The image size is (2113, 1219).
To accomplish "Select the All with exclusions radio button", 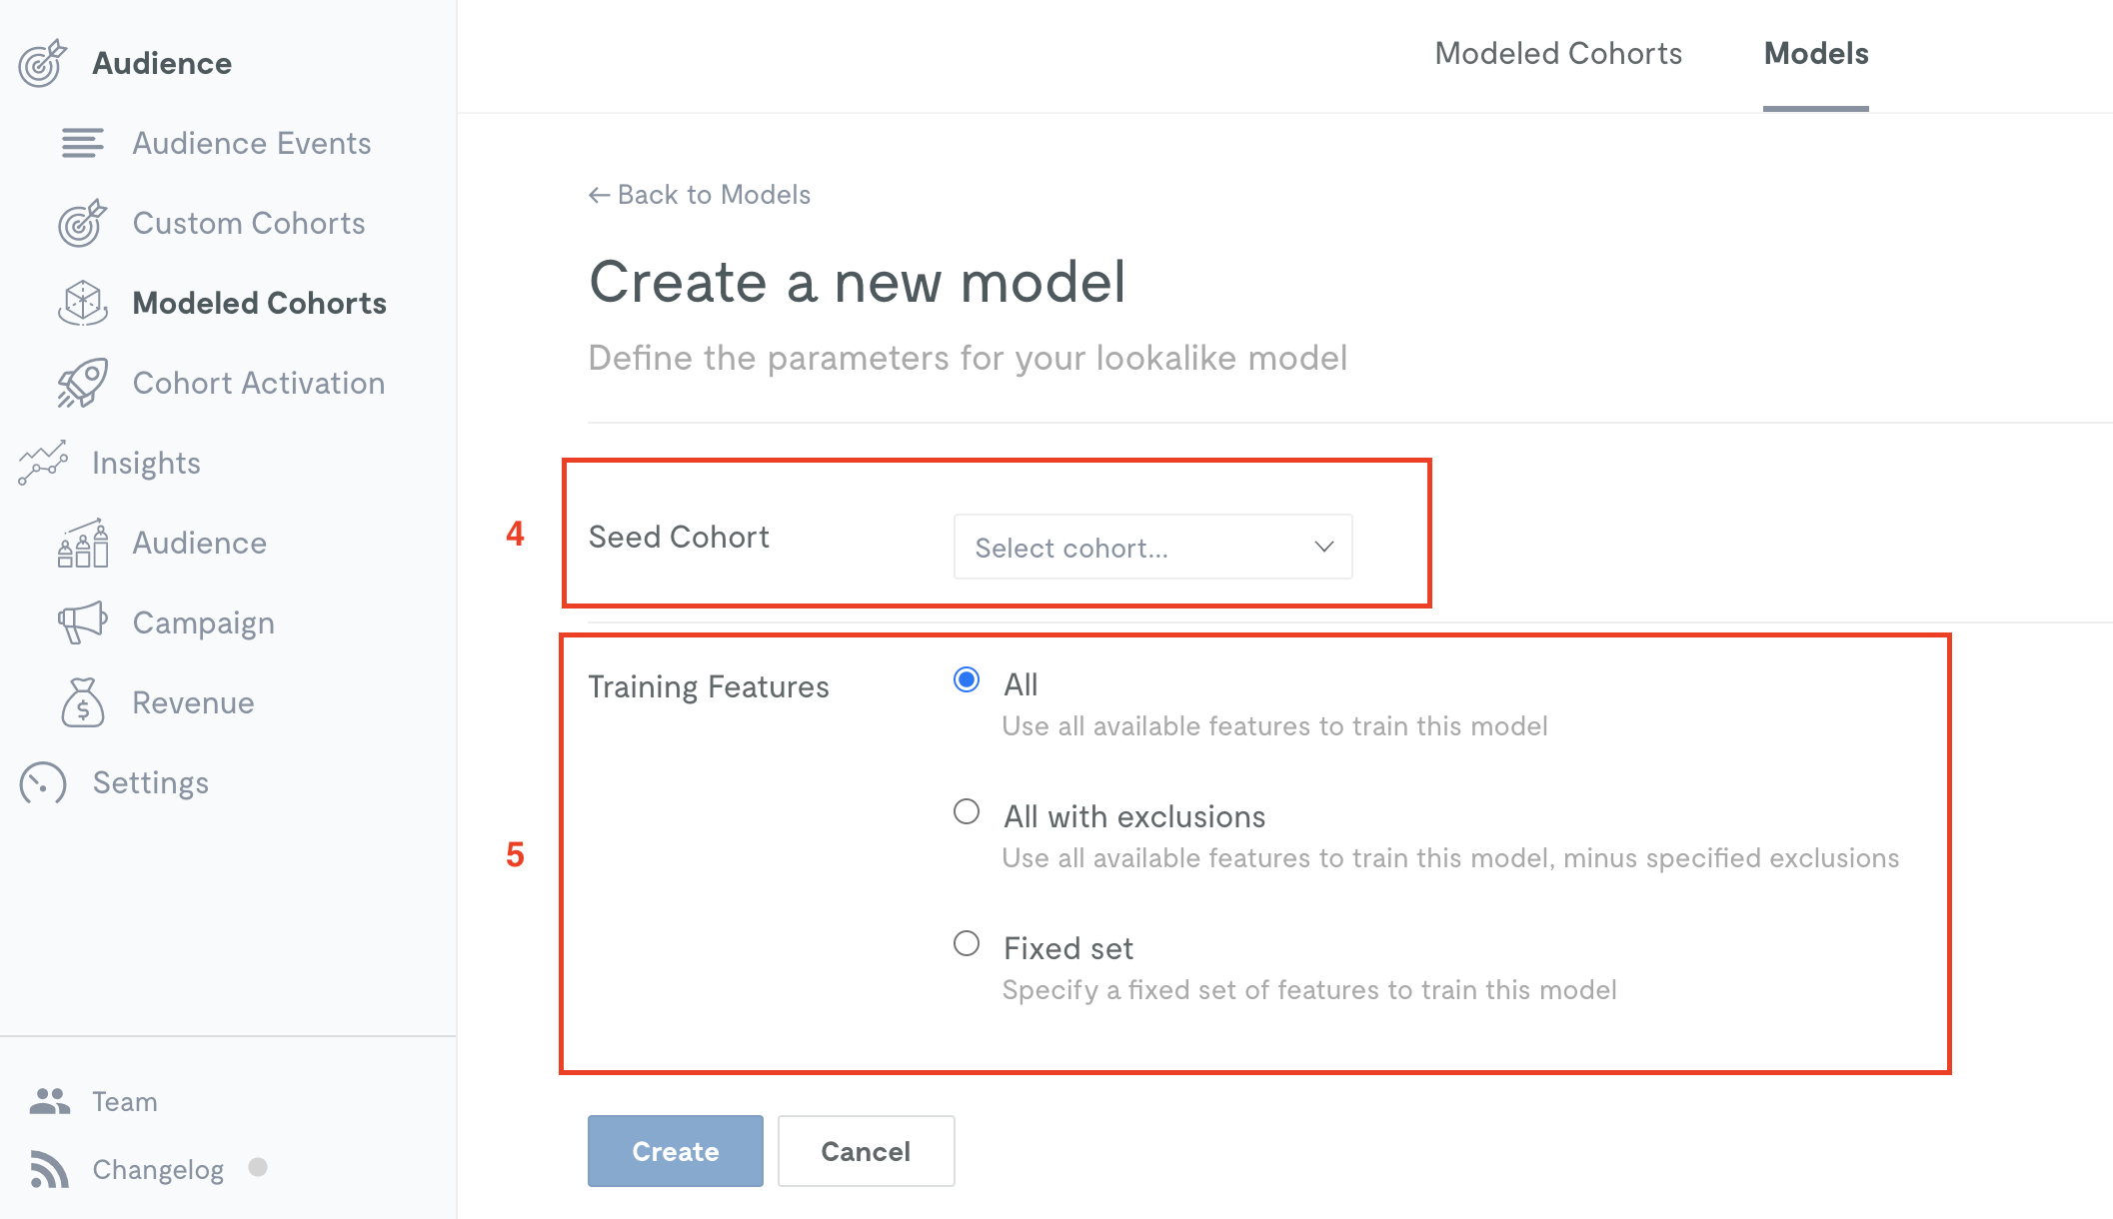I will point(967,811).
